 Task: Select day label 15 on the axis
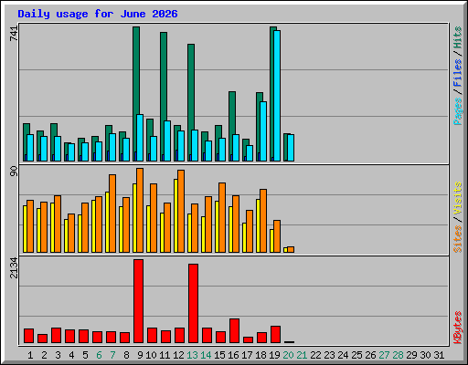tap(219, 355)
